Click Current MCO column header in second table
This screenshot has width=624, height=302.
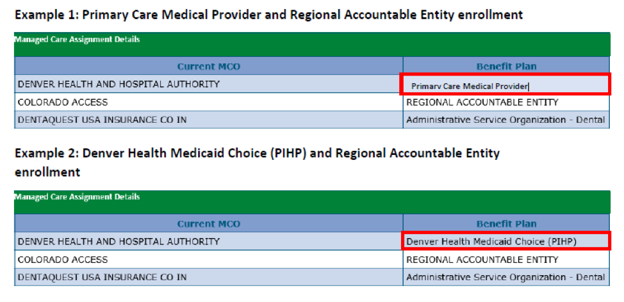coord(208,224)
